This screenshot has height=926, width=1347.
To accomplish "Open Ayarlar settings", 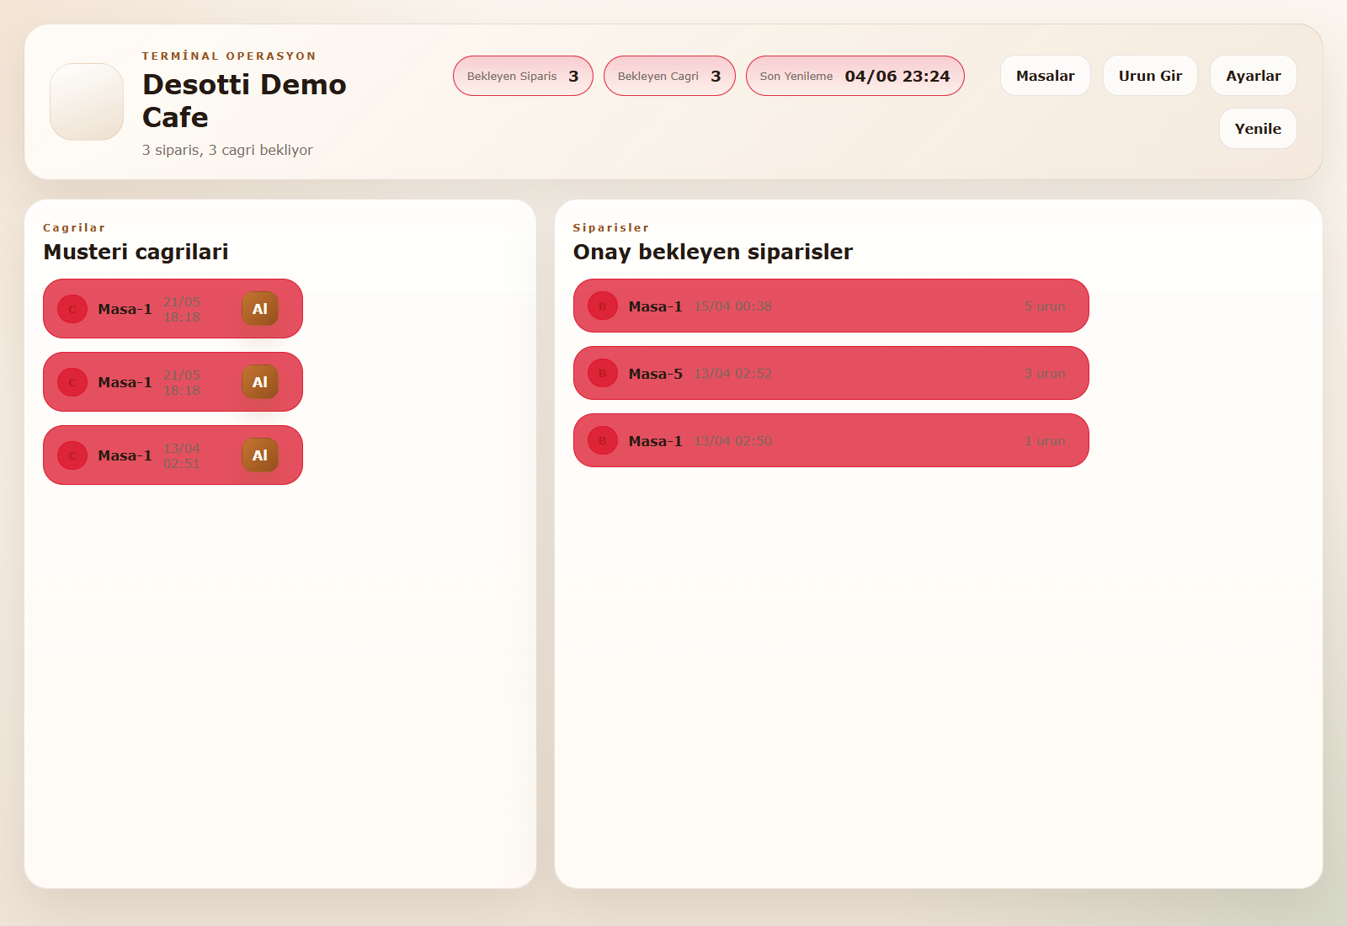I will coord(1254,76).
